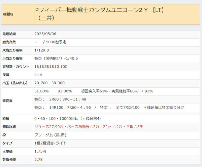
Task: Select the 最短納期 row label
Action: click(9, 34)
